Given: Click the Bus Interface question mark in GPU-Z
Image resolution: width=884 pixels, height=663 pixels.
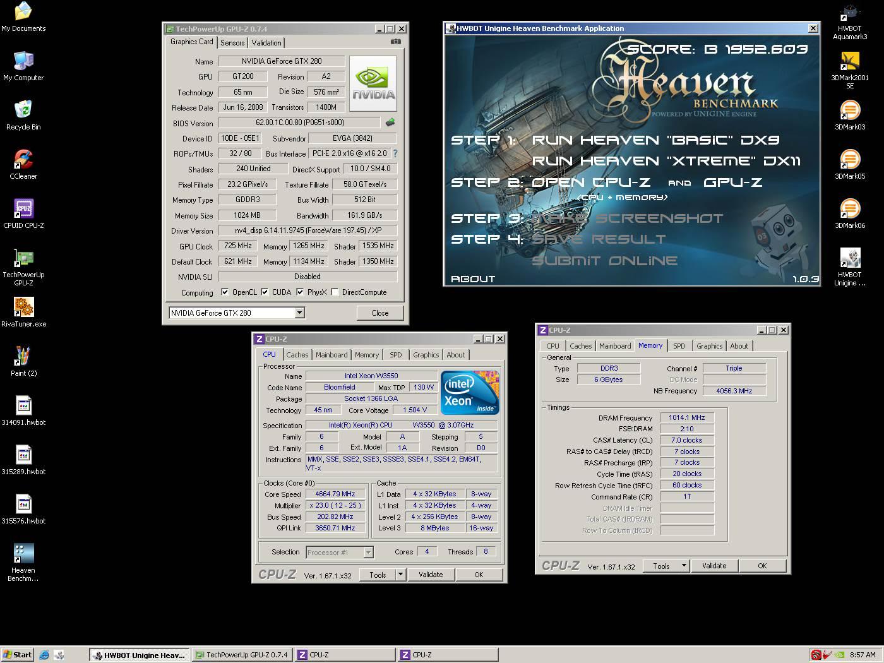Looking at the screenshot, I should pyautogui.click(x=395, y=153).
